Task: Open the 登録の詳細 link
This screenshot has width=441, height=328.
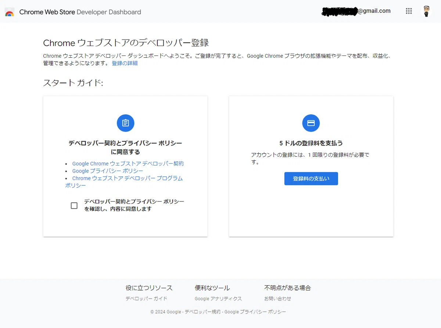Action: pyautogui.click(x=125, y=63)
